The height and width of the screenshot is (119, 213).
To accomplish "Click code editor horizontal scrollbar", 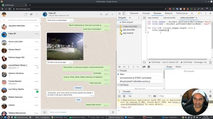I will pyautogui.click(x=178, y=59).
